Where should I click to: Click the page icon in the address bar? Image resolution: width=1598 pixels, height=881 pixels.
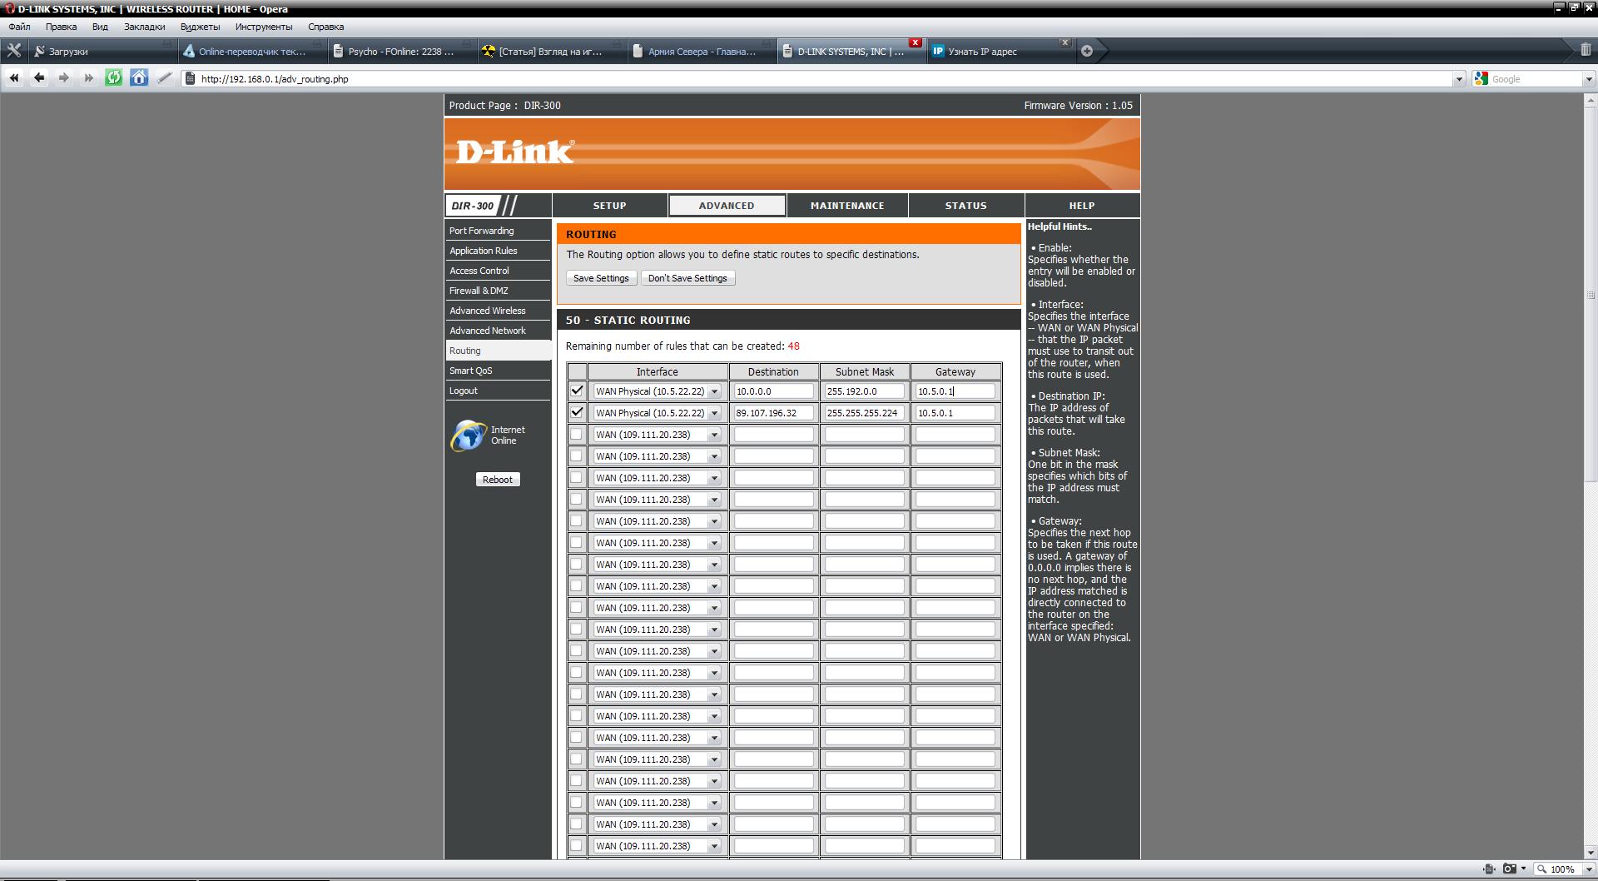[190, 79]
